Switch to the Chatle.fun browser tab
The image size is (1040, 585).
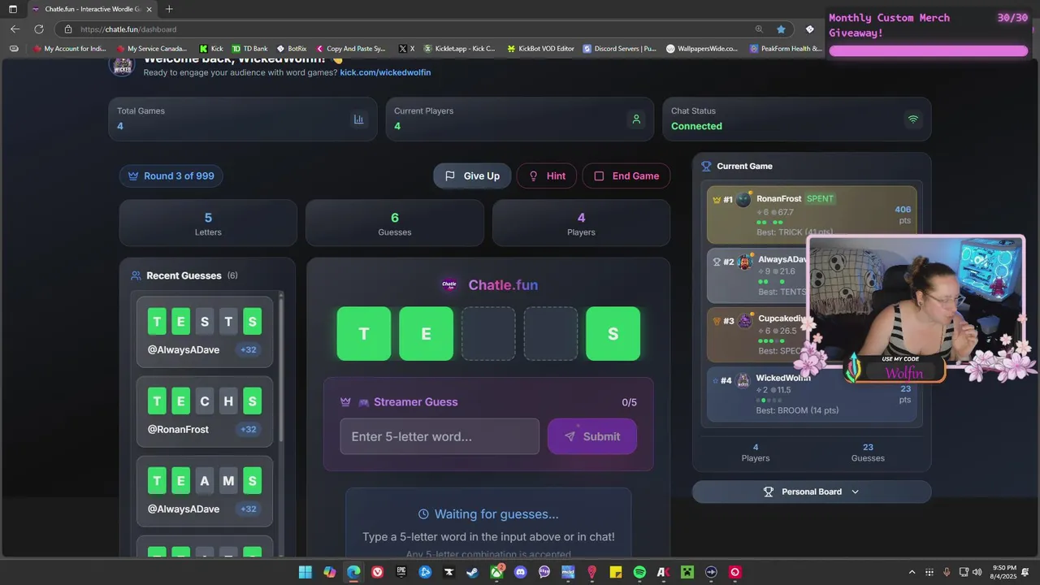92,9
